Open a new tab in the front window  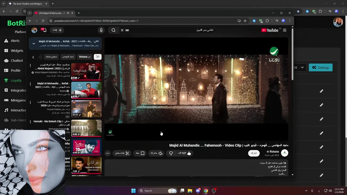79,13
